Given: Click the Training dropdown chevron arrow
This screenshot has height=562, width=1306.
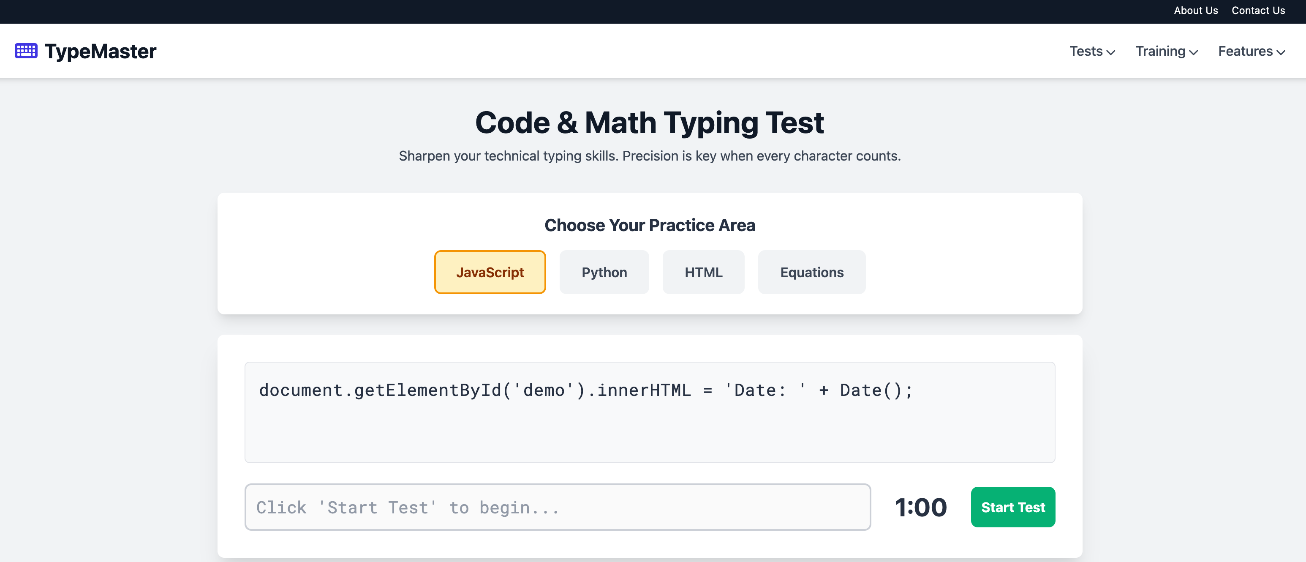Looking at the screenshot, I should click(1194, 52).
